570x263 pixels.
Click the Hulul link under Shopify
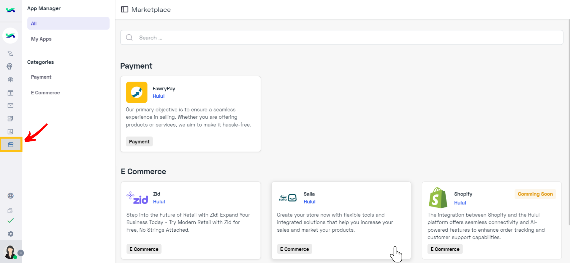point(460,203)
